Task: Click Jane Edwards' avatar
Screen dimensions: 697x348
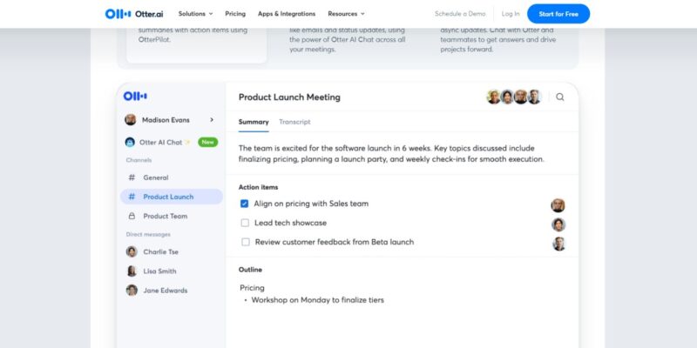Action: [x=132, y=291]
